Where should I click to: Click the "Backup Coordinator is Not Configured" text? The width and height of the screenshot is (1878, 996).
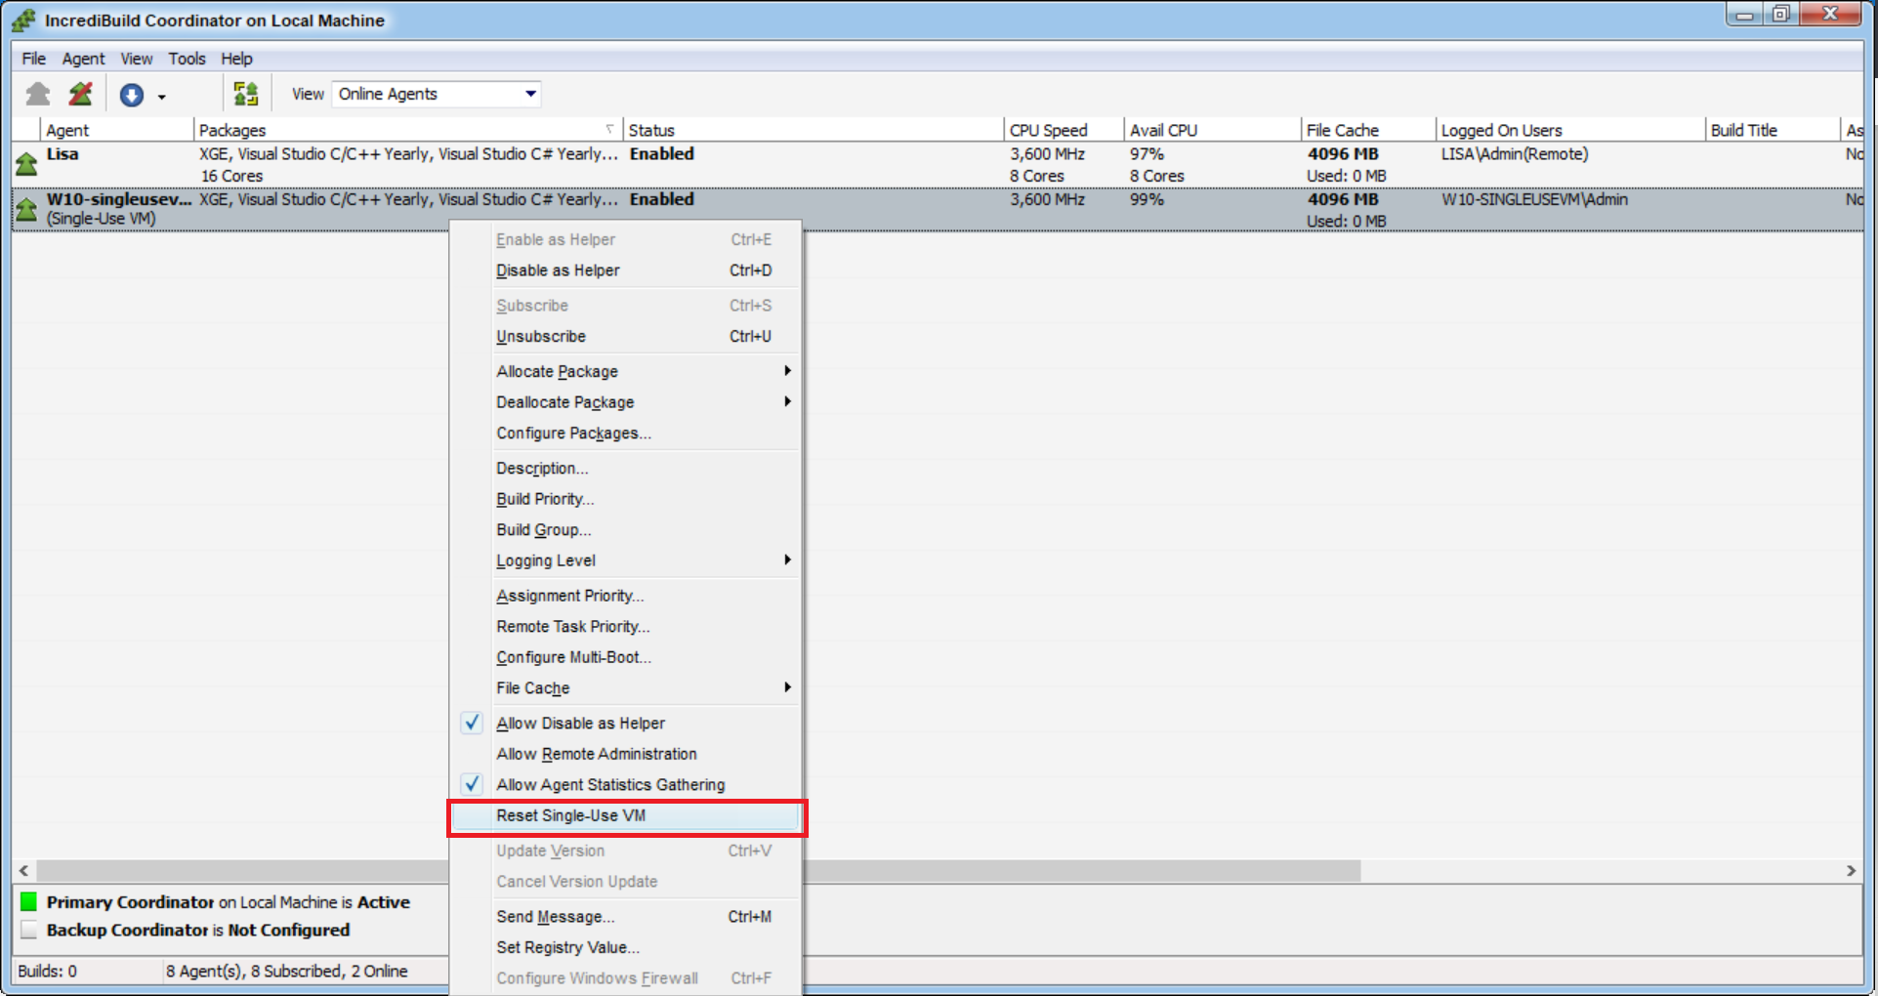tap(198, 930)
